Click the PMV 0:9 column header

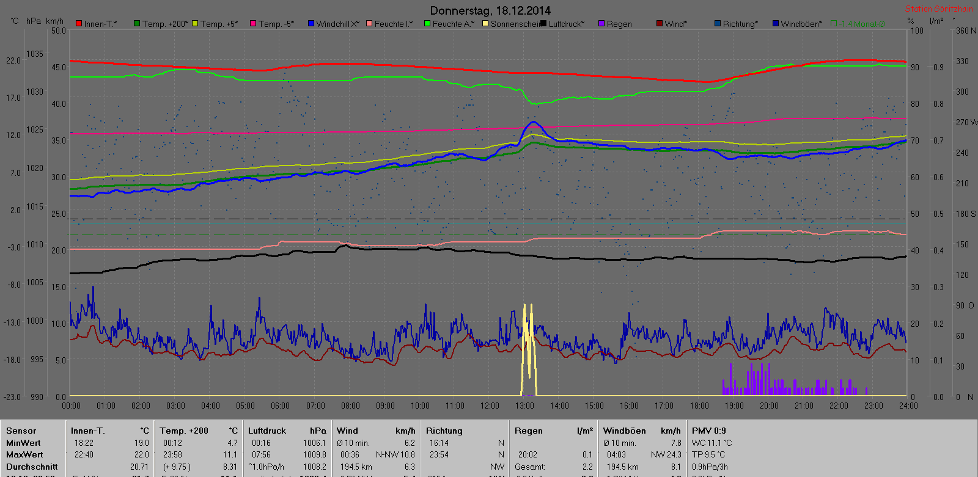tap(709, 431)
